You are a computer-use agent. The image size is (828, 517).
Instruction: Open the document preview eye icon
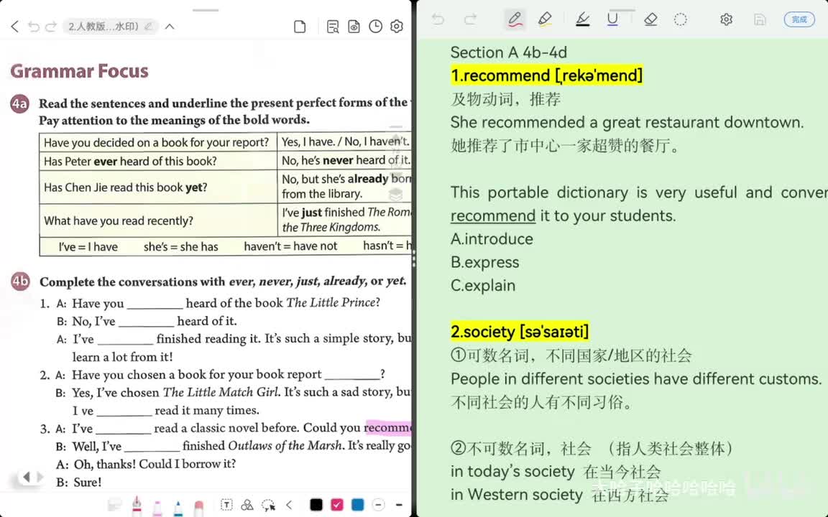354,27
